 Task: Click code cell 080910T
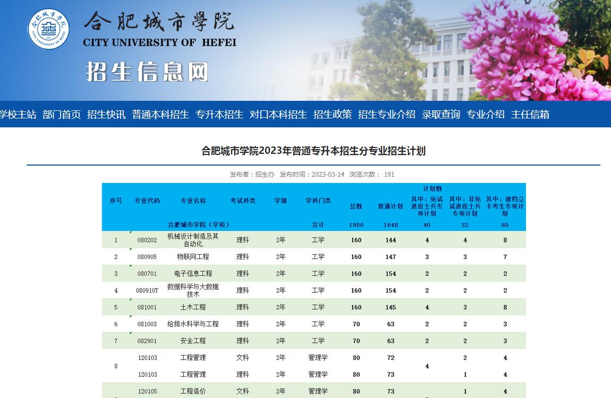[147, 291]
